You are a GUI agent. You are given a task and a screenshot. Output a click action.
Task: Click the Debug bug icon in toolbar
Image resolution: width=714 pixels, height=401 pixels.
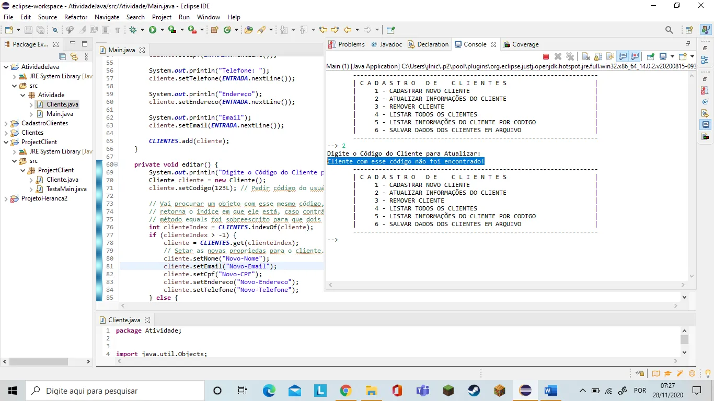point(133,30)
